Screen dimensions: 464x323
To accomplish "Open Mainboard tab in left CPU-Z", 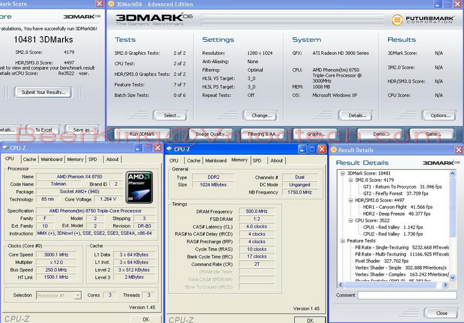I will click(52, 159).
